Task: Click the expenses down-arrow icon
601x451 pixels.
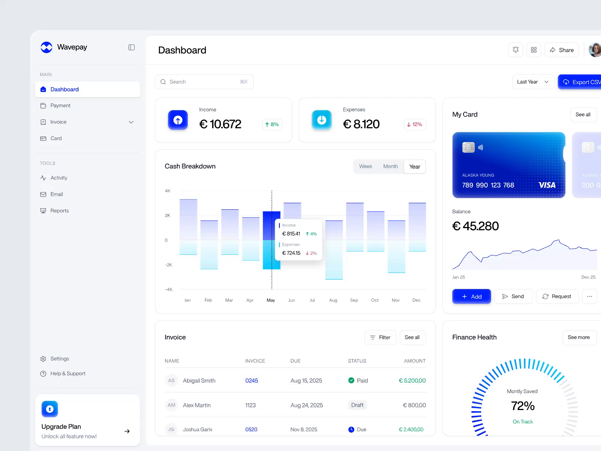Action: click(x=322, y=120)
